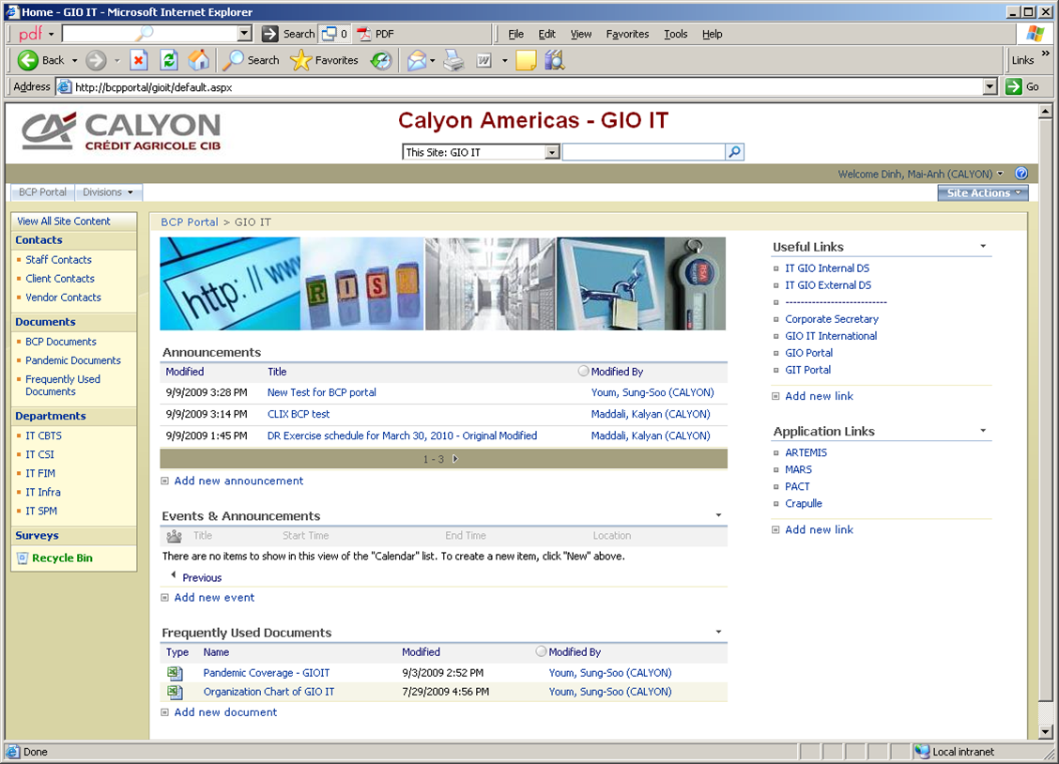Click the red X Stop icon
The height and width of the screenshot is (764, 1059).
[138, 60]
